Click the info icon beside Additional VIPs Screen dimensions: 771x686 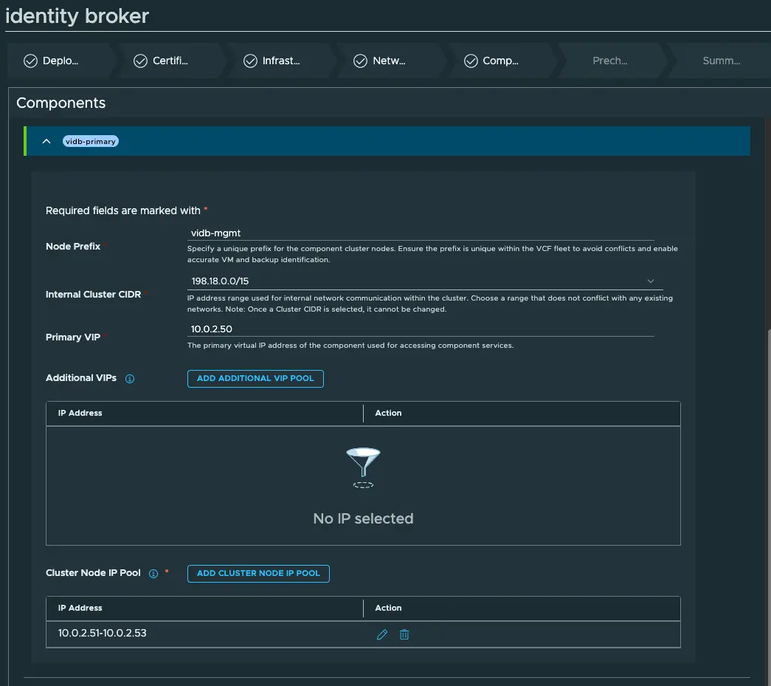pyautogui.click(x=130, y=379)
